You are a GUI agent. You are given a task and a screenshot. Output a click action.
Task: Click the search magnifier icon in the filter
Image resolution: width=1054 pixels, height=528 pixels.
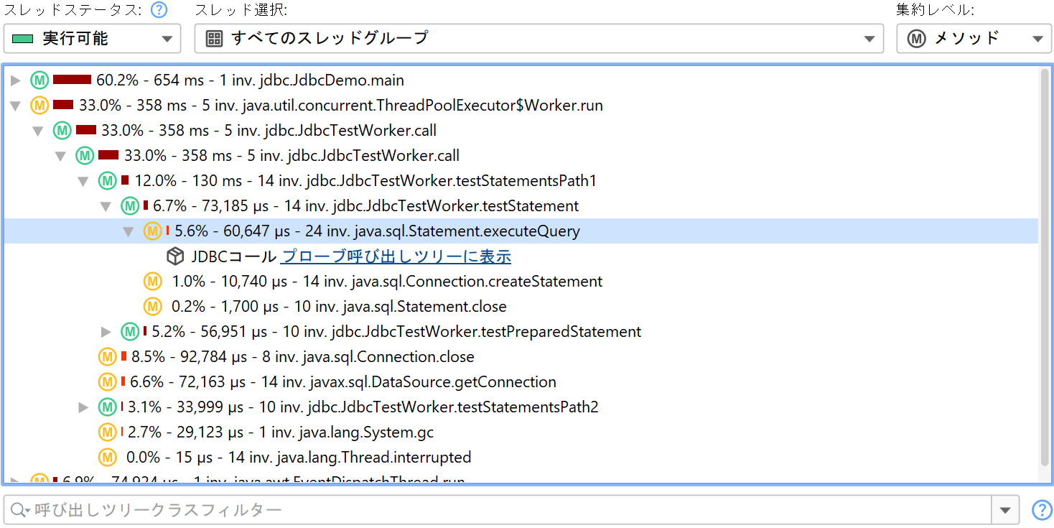click(19, 510)
